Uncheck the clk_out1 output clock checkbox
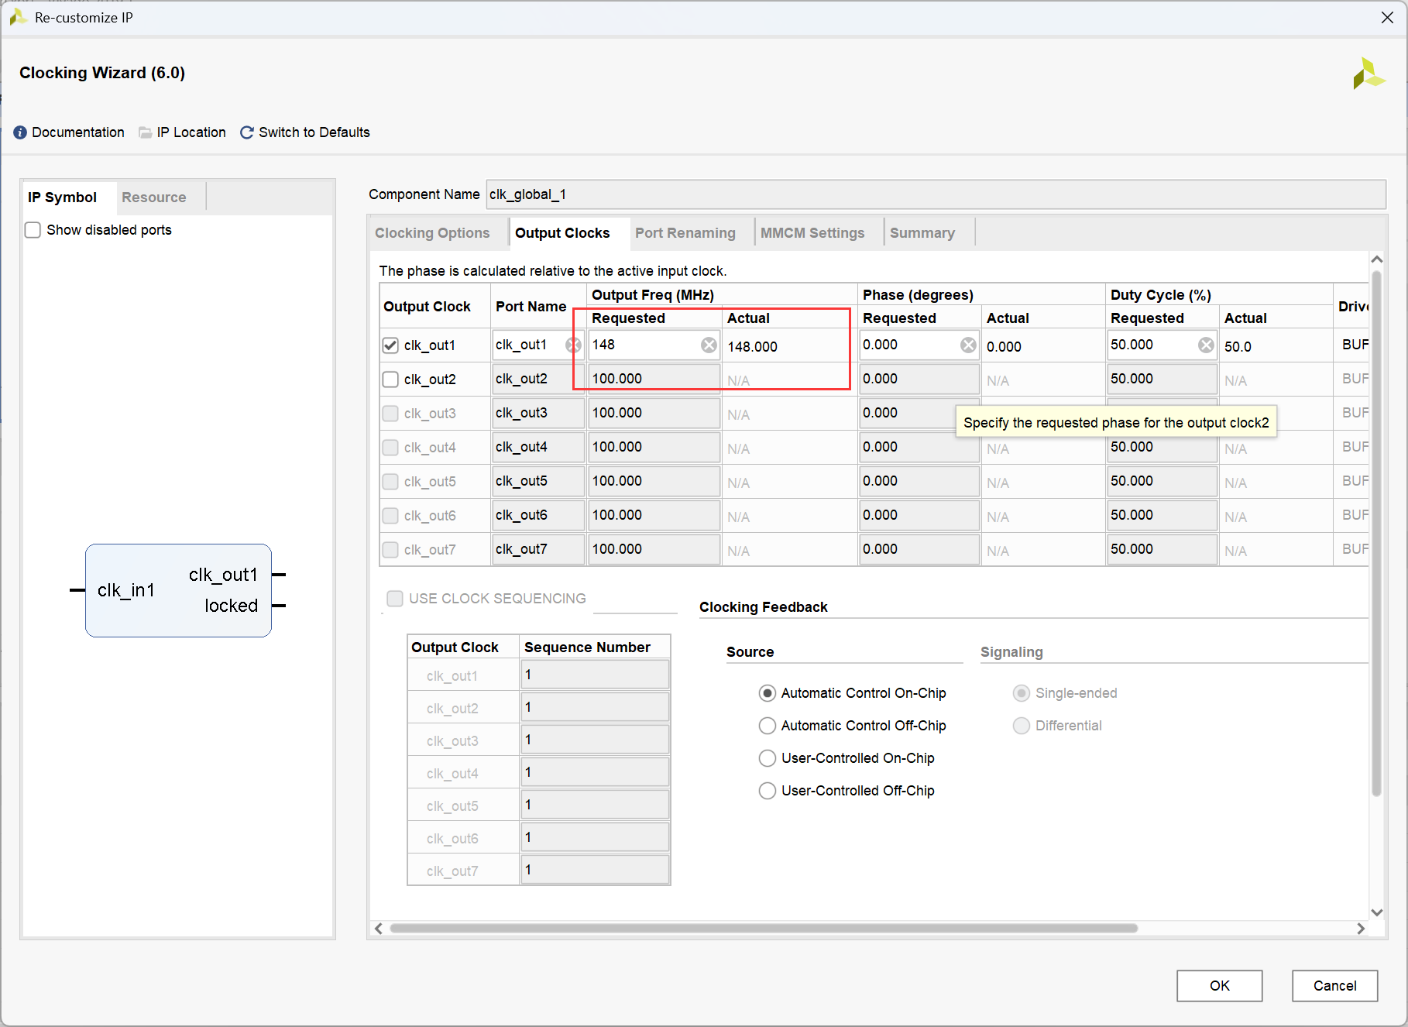This screenshot has width=1408, height=1027. point(390,345)
